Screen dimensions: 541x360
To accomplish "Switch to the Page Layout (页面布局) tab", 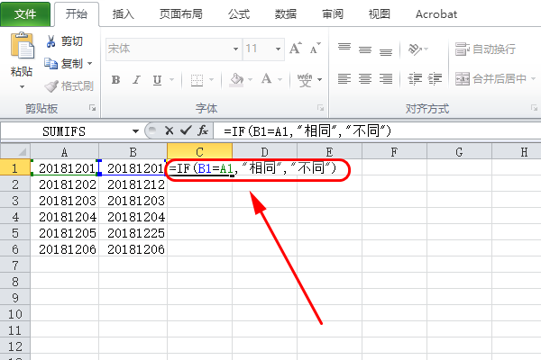I will (x=181, y=14).
